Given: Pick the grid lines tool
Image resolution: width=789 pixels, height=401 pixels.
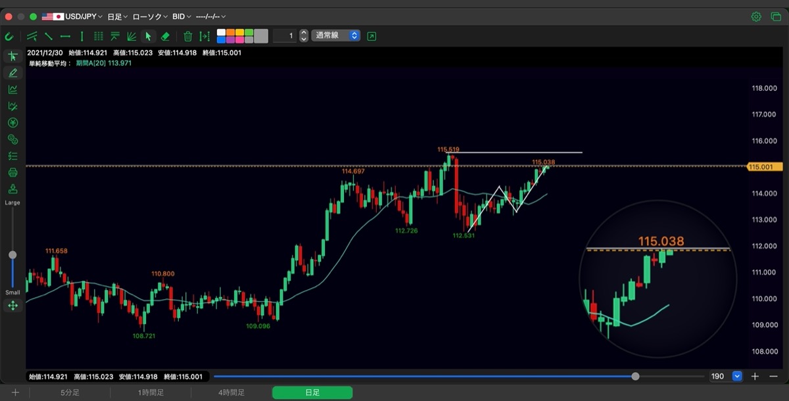Looking at the screenshot, I should 99,36.
